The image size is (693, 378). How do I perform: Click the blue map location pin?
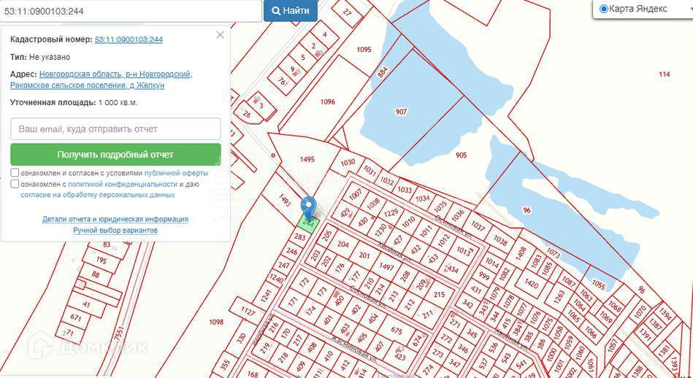point(308,207)
